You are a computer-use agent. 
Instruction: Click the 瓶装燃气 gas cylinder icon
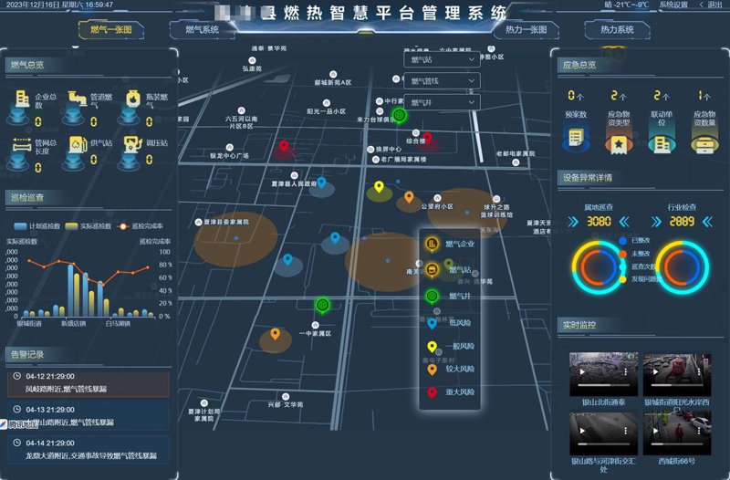coord(133,99)
